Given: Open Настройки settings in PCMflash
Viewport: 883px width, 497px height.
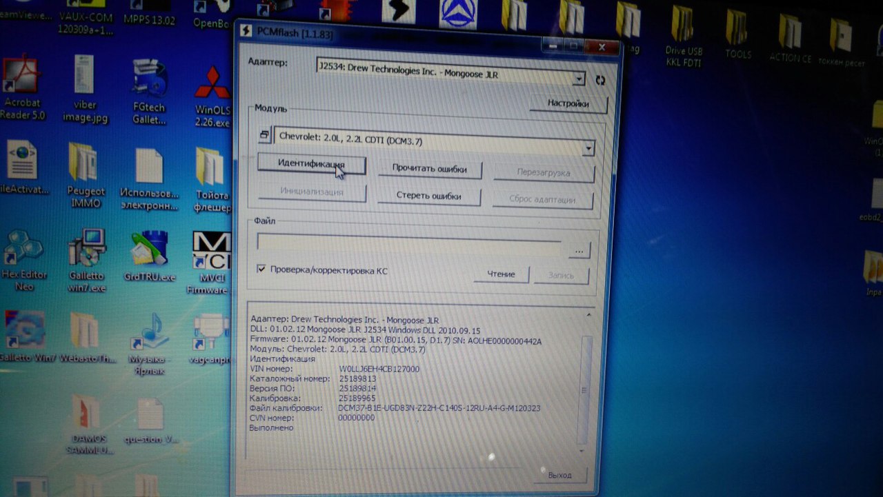Looking at the screenshot, I should [x=568, y=103].
